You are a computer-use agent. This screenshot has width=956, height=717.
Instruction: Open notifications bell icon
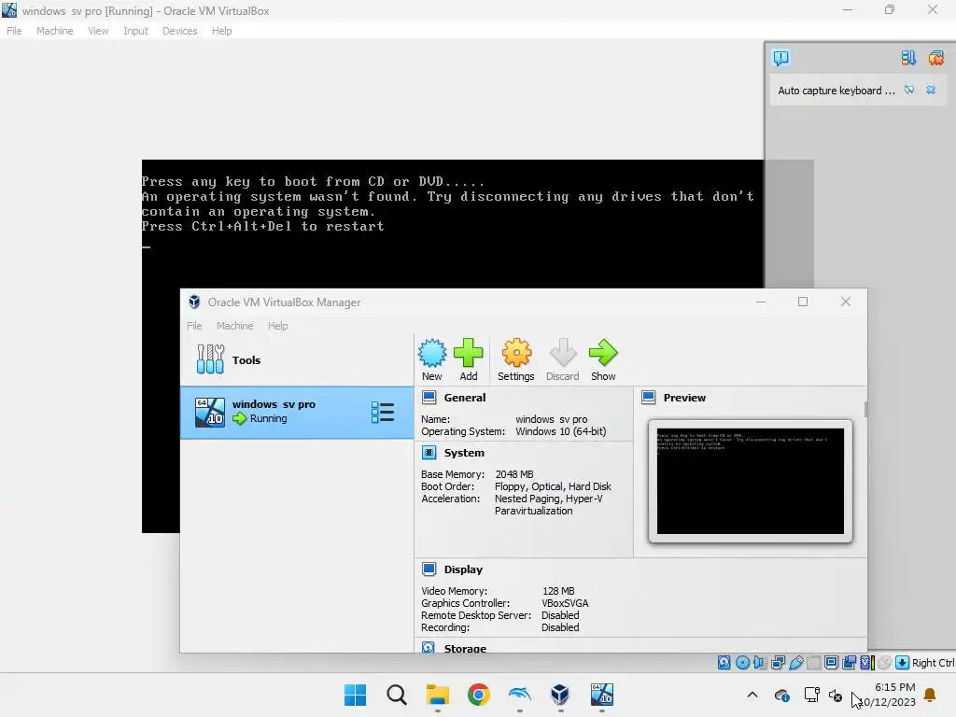tap(930, 695)
